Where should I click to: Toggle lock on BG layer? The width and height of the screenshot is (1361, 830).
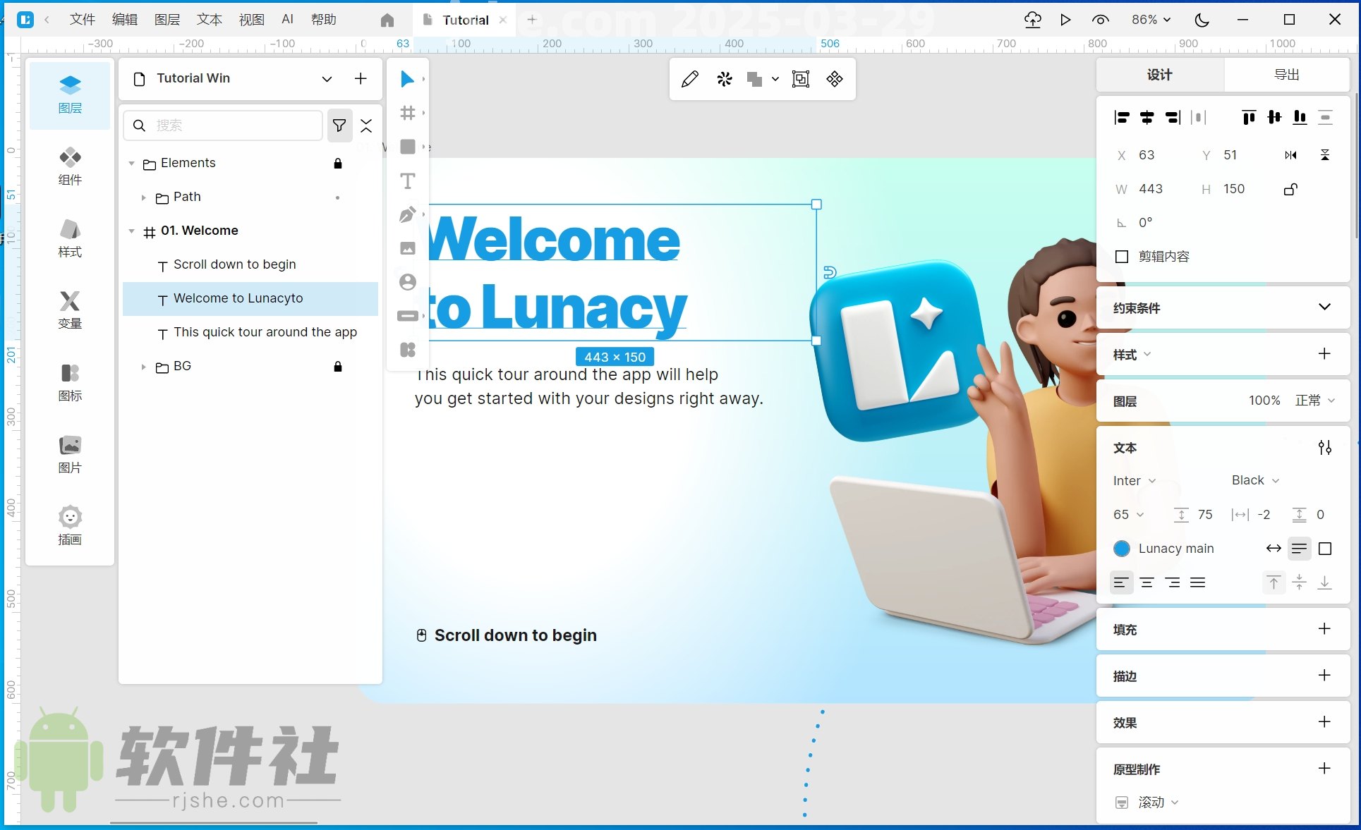[338, 367]
